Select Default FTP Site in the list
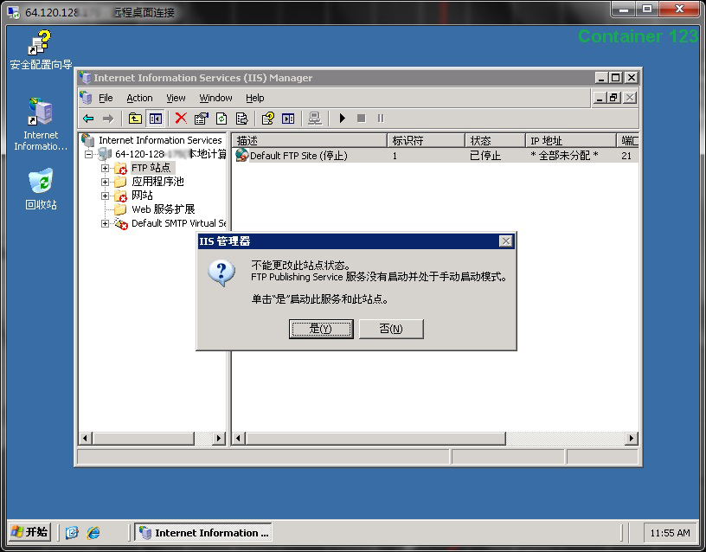 coord(298,156)
